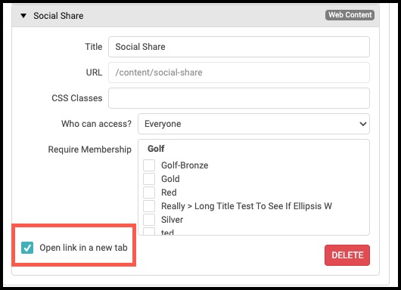
Task: Click the red DELETE button
Action: tap(347, 255)
